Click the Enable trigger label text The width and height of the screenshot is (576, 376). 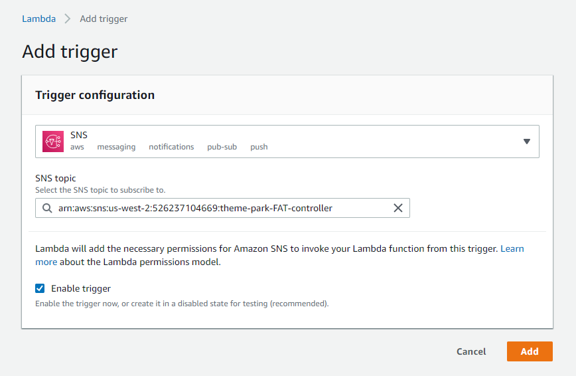click(81, 288)
